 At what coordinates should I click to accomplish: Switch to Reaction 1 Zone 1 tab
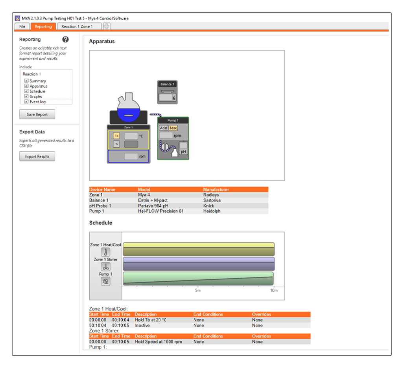[79, 26]
